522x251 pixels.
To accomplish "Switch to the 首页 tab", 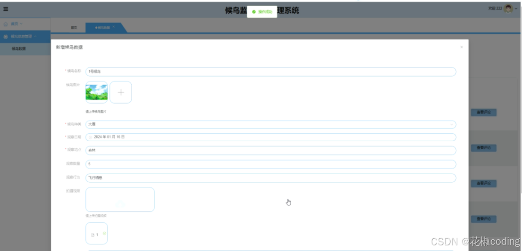I will point(74,28).
